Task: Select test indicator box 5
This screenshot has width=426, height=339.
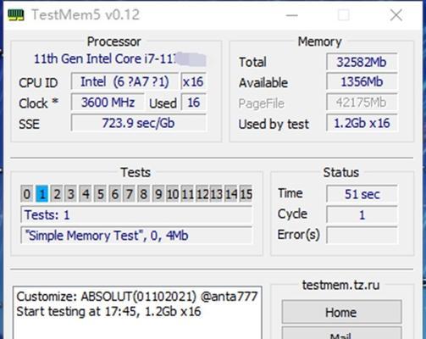Action: tap(100, 194)
